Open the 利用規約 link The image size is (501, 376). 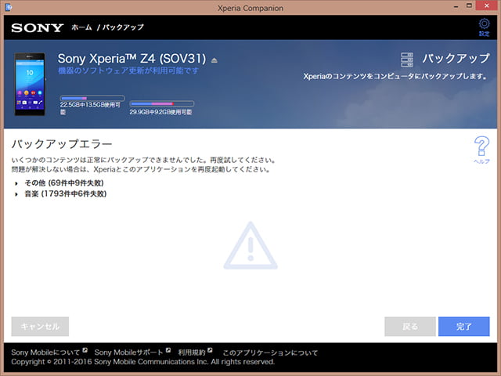click(x=192, y=352)
